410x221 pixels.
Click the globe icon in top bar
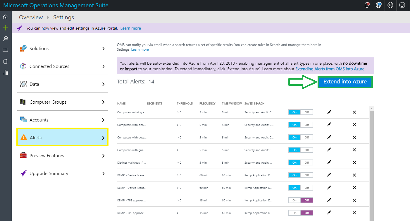[x=379, y=5]
